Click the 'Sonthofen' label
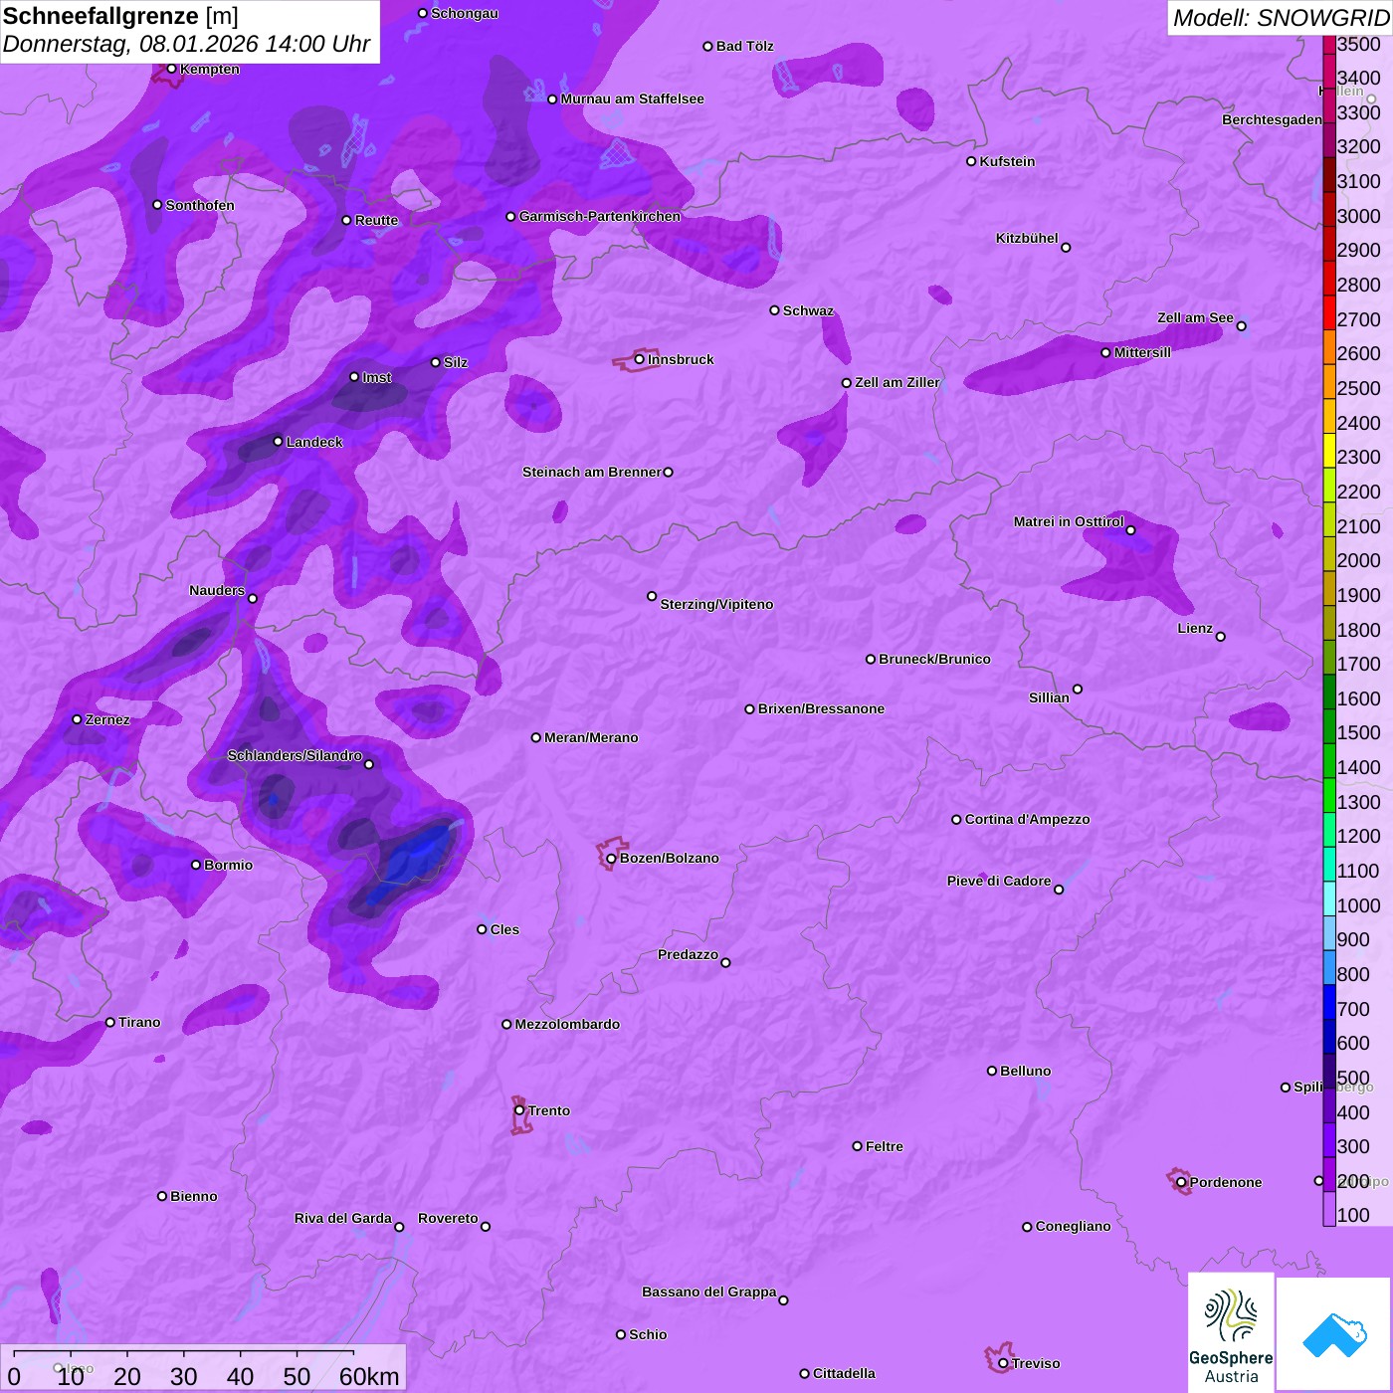 (200, 205)
